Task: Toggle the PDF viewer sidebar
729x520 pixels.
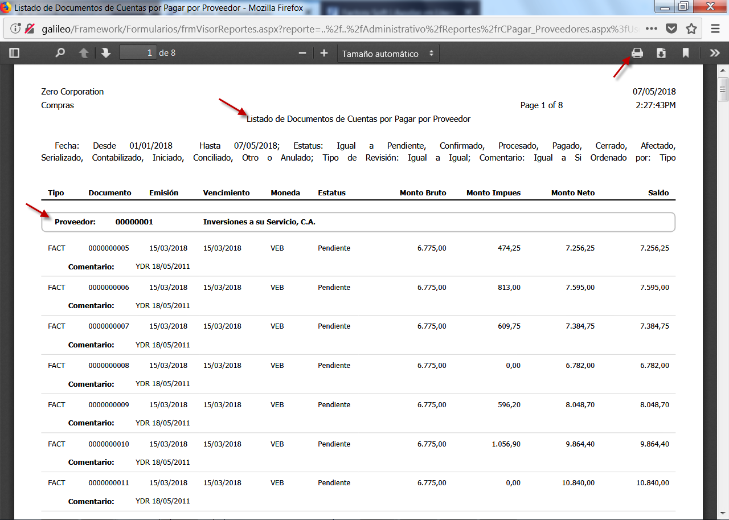Action: coord(15,53)
